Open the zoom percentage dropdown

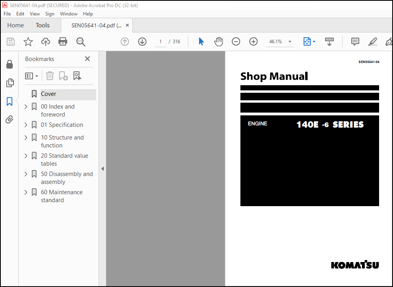pos(290,42)
